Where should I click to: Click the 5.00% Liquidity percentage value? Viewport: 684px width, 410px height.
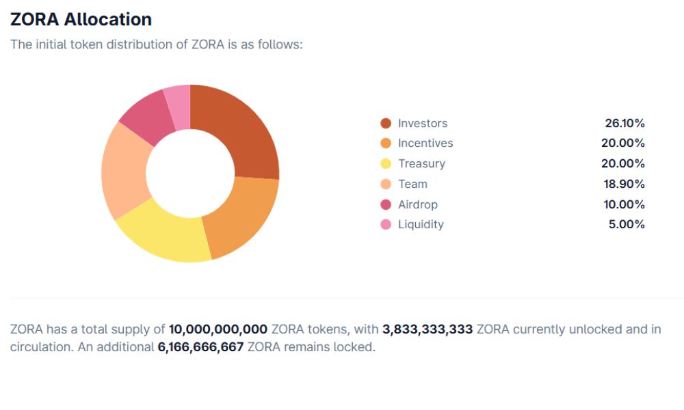coord(627,224)
